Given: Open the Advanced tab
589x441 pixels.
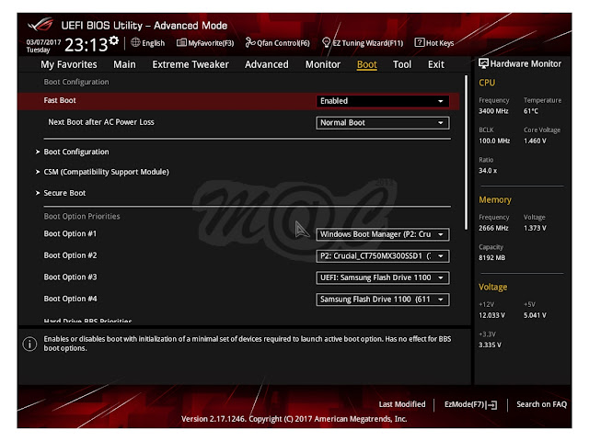Looking at the screenshot, I should click(x=267, y=64).
